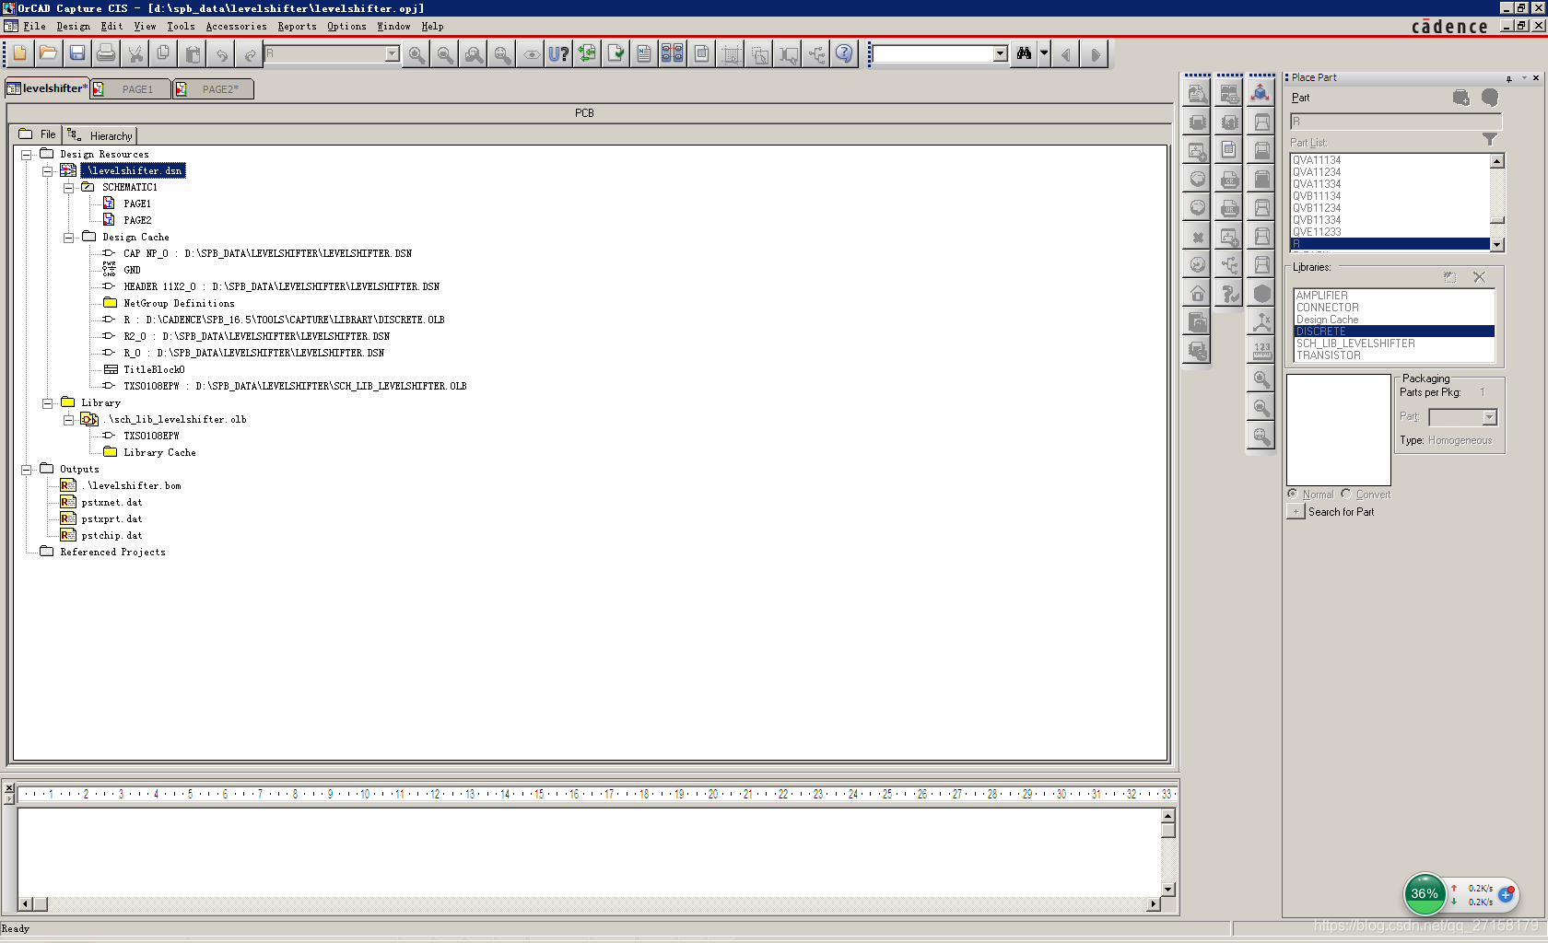The image size is (1548, 943).
Task: Click the Part name input field
Action: pos(1395,122)
